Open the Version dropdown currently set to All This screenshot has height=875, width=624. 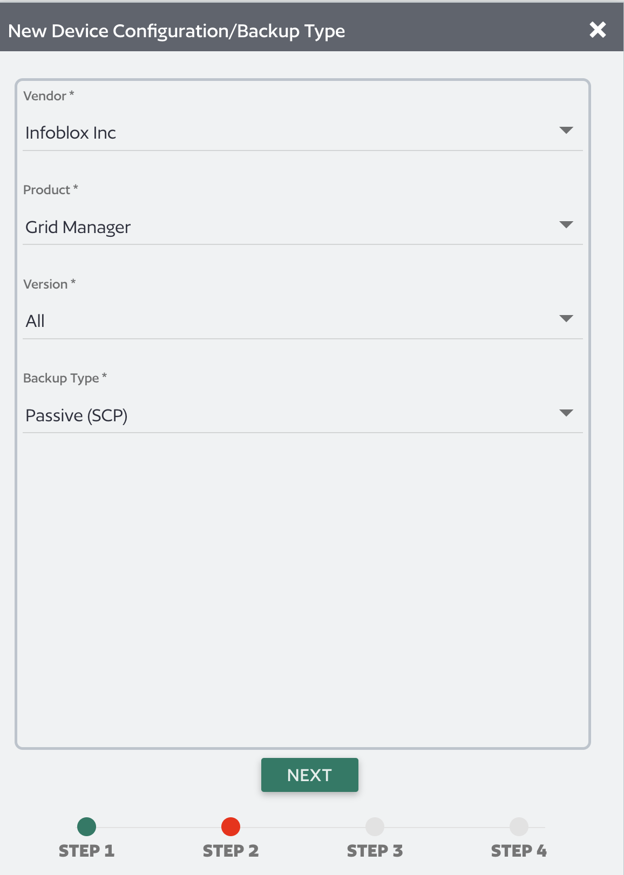(x=302, y=320)
